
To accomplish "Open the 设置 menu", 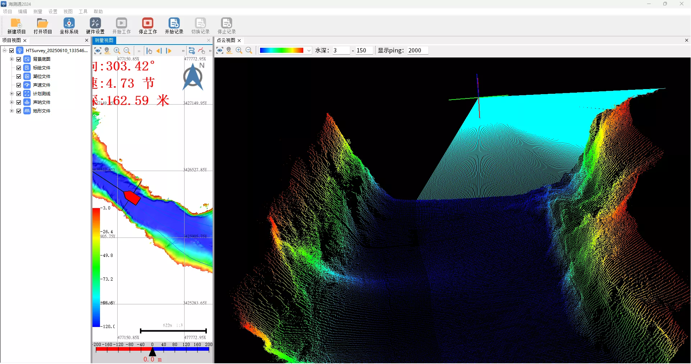I will click(x=53, y=11).
